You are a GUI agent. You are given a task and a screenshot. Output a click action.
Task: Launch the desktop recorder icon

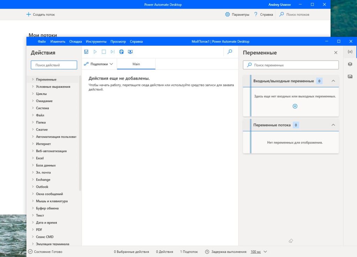[x=130, y=52]
